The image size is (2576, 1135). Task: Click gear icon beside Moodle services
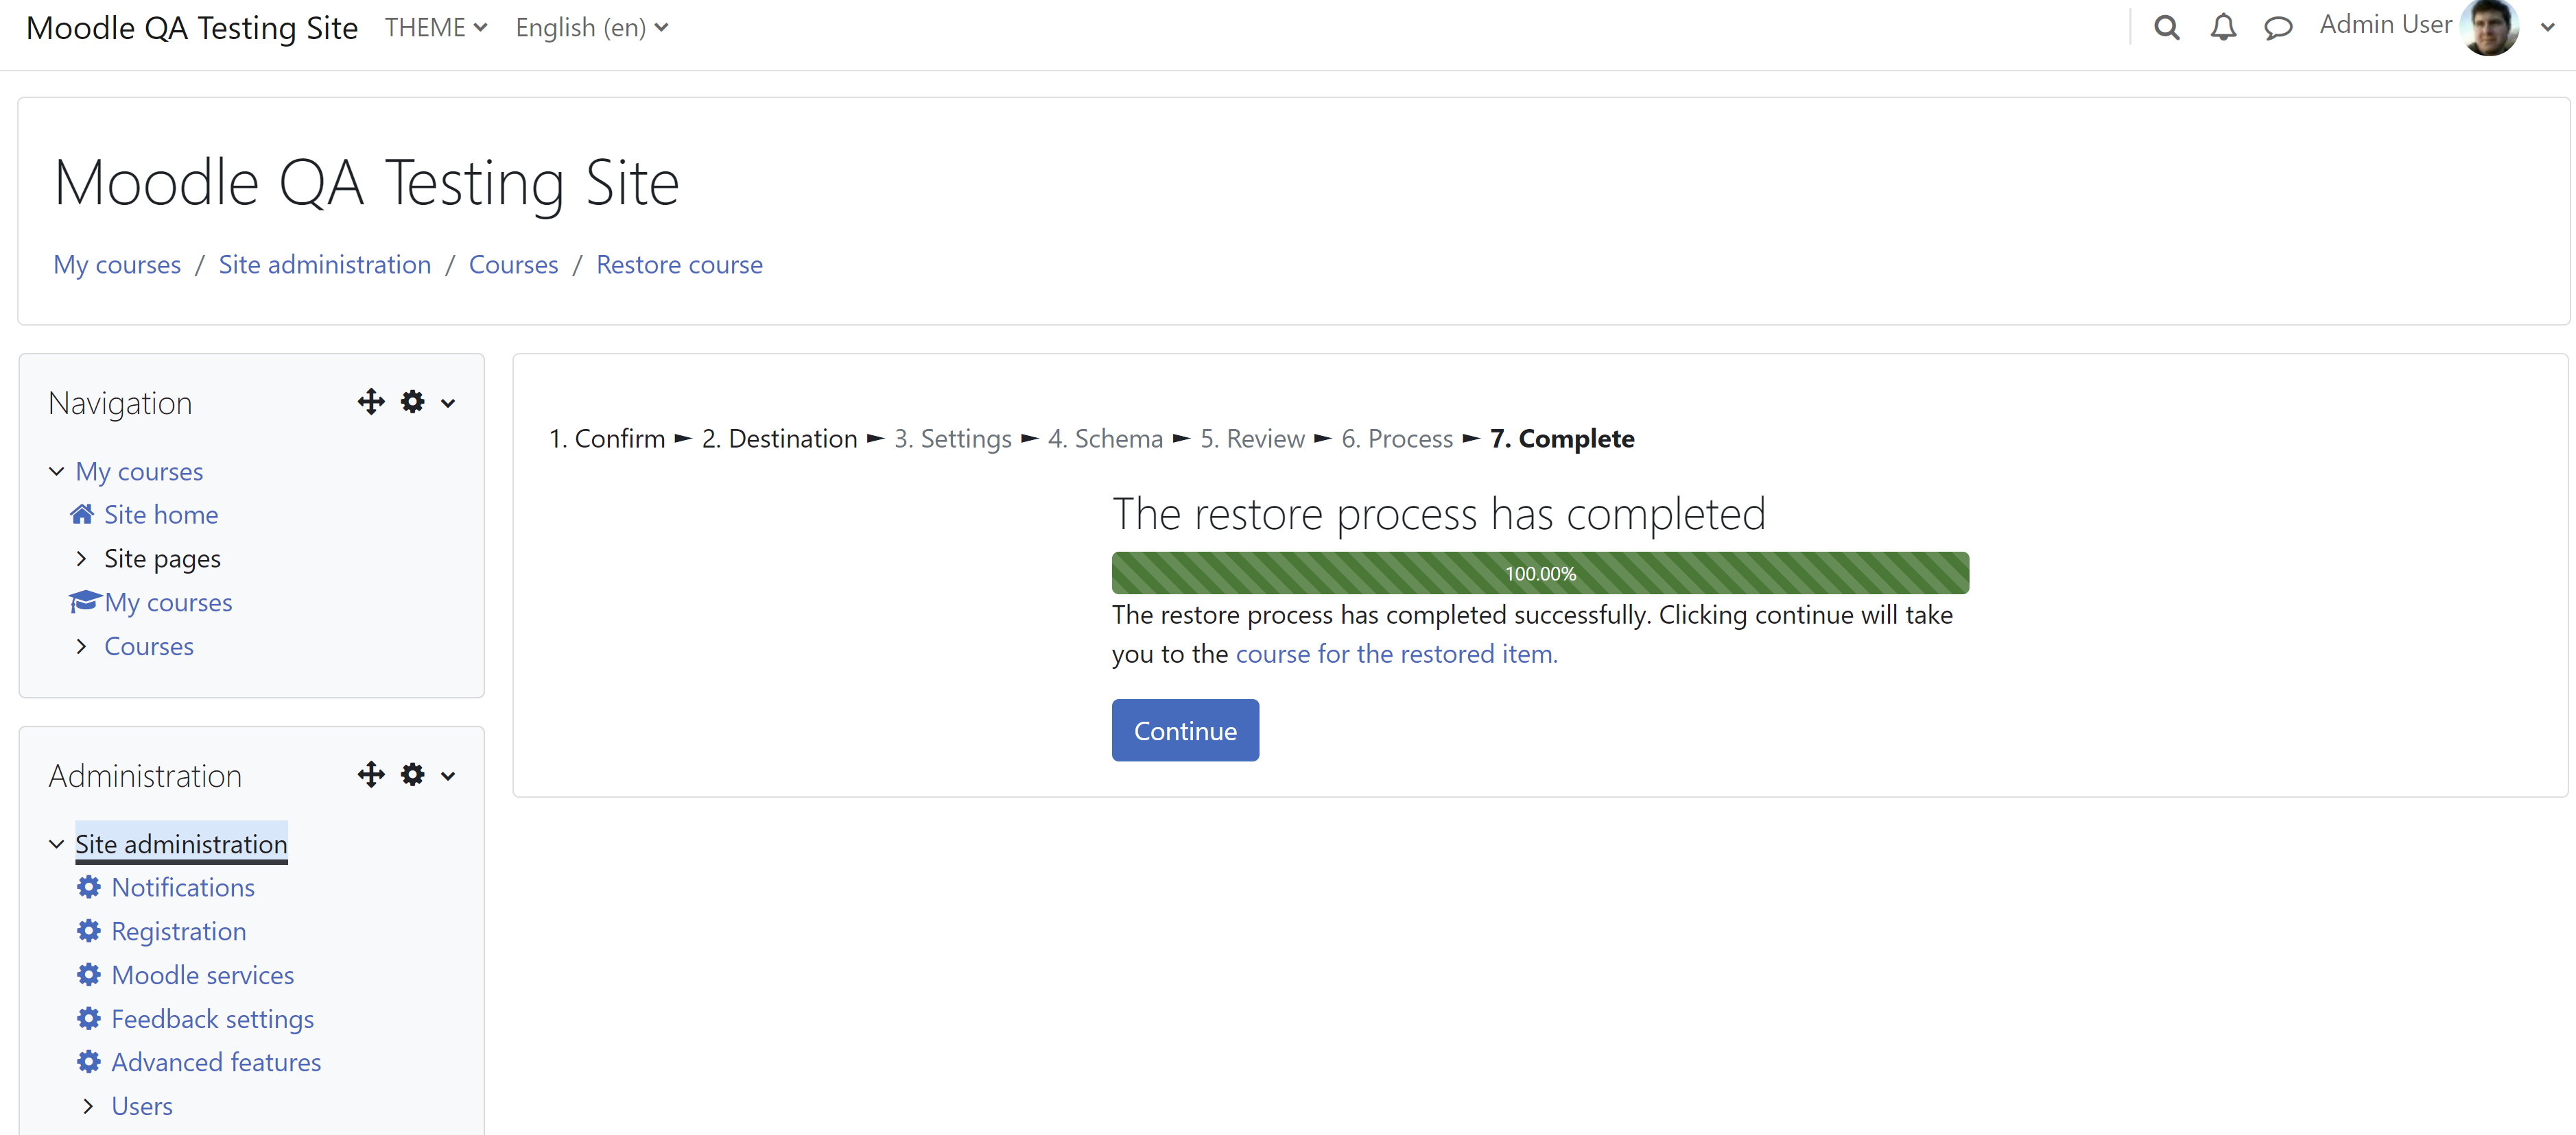89,974
